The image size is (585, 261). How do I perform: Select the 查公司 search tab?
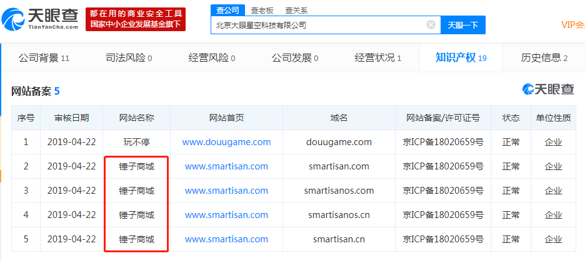(227, 11)
